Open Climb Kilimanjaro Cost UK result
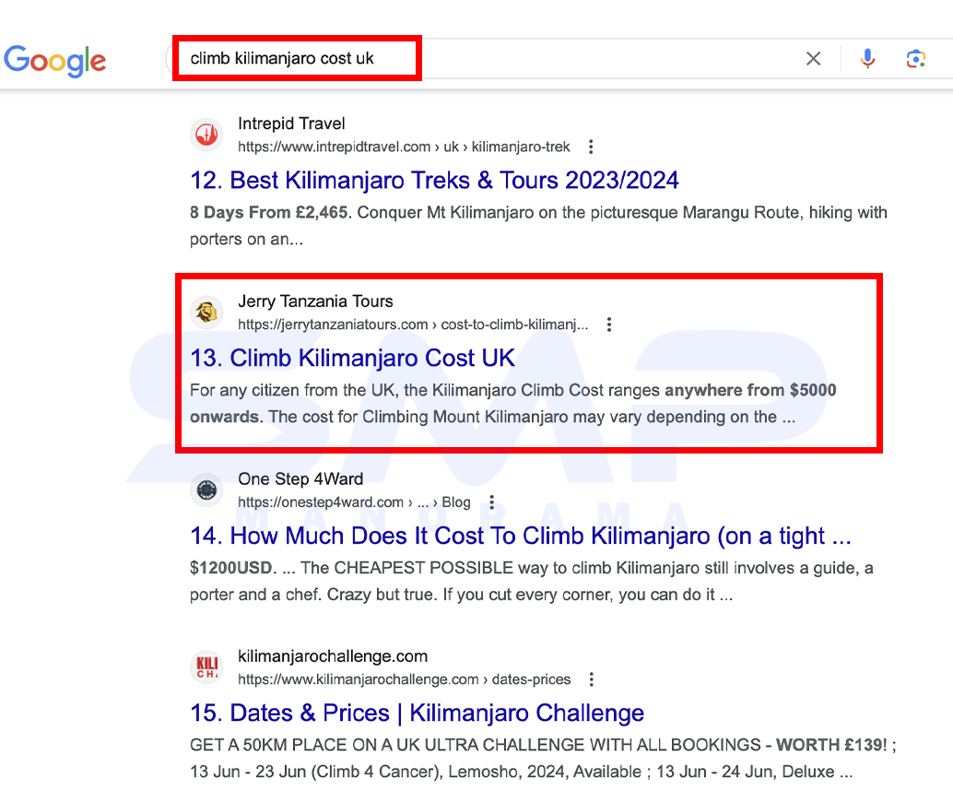The width and height of the screenshot is (953, 802). point(352,358)
